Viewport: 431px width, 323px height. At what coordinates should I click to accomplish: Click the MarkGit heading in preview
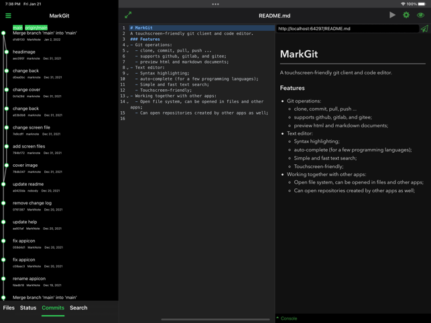click(299, 54)
